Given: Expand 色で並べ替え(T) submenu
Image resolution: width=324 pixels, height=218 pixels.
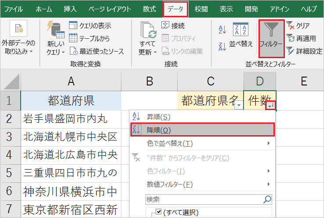Looking at the screenshot, I should click(203, 143).
